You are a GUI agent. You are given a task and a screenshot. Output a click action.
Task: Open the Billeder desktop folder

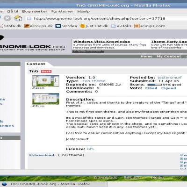click(131, 178)
